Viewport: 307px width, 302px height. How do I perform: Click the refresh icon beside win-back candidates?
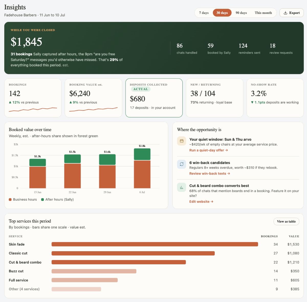tap(182, 164)
